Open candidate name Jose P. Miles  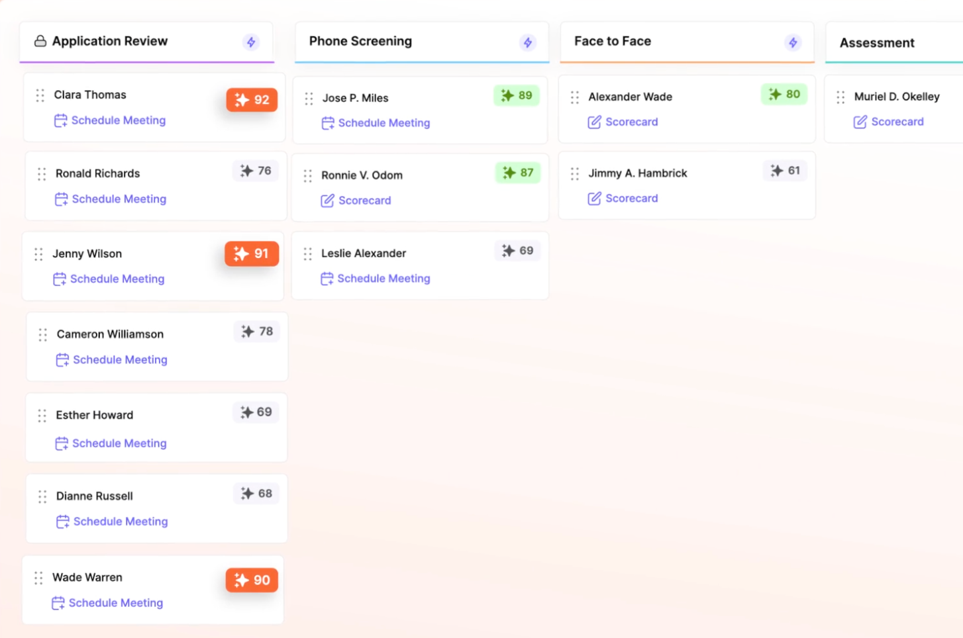356,98
